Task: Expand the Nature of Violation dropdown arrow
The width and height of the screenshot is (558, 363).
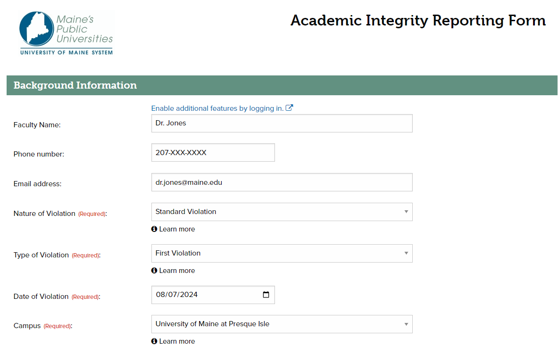Action: [406, 212]
